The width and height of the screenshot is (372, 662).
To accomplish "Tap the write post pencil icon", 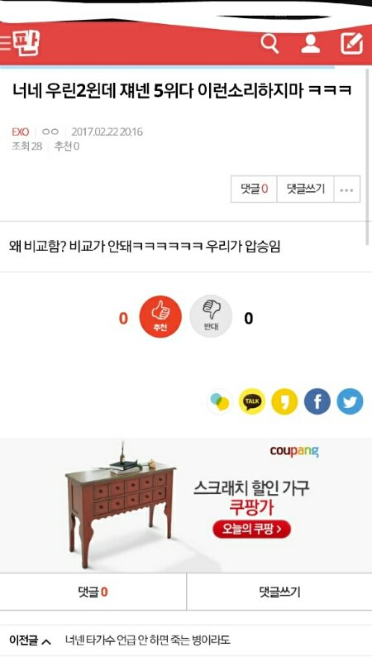I will (352, 44).
